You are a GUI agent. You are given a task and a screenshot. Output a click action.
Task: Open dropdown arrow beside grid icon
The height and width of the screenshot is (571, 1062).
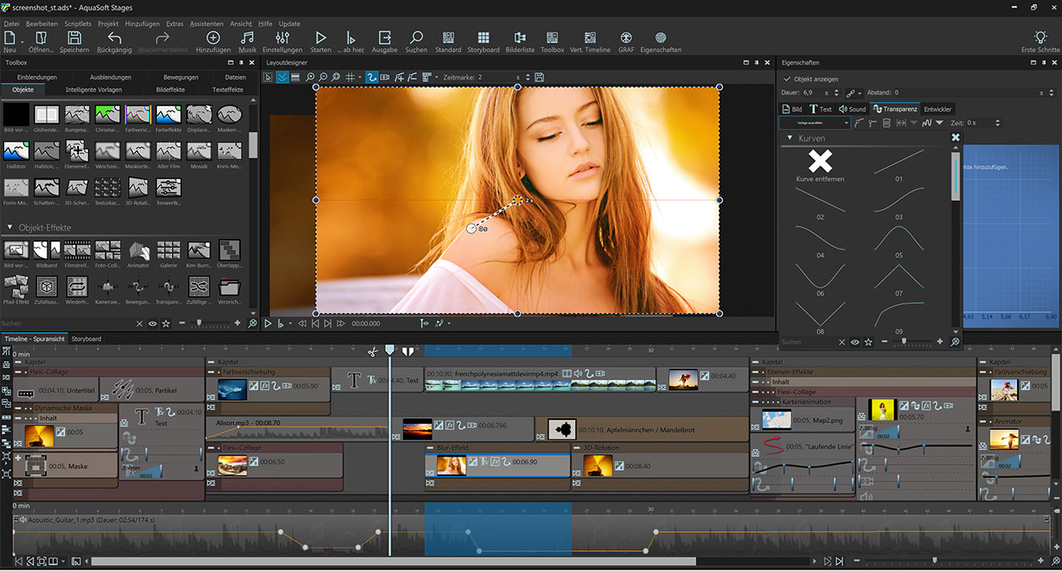tap(359, 77)
